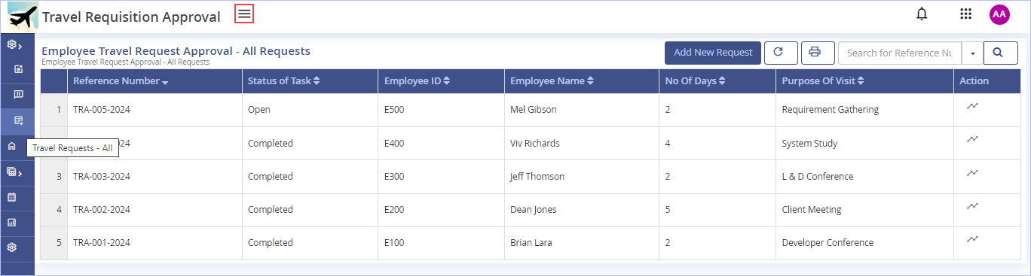Image resolution: width=1031 pixels, height=276 pixels.
Task: Open the sidebar calendar icon
Action: coord(12,197)
